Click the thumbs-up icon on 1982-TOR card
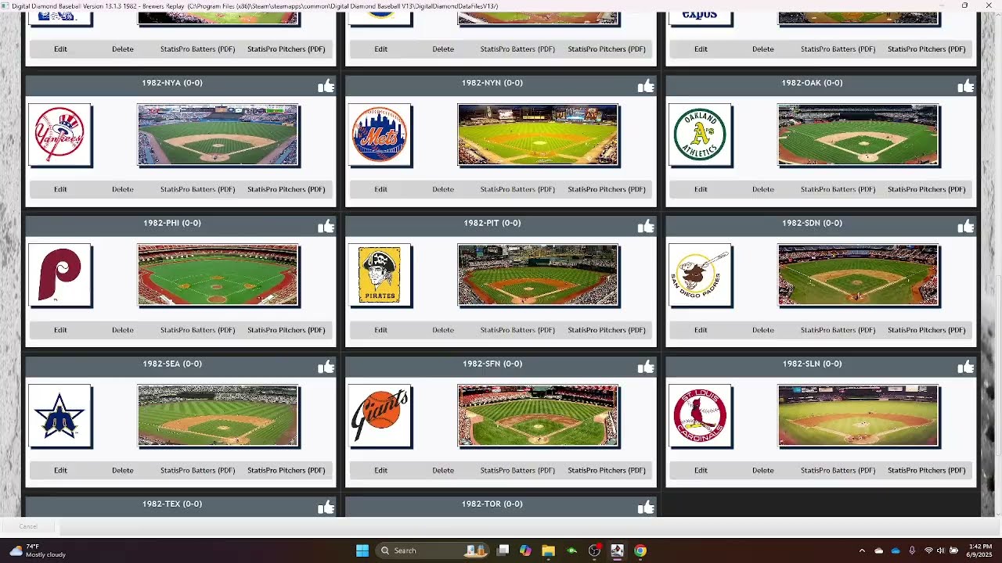Viewport: 1002px width, 563px height. 646,507
